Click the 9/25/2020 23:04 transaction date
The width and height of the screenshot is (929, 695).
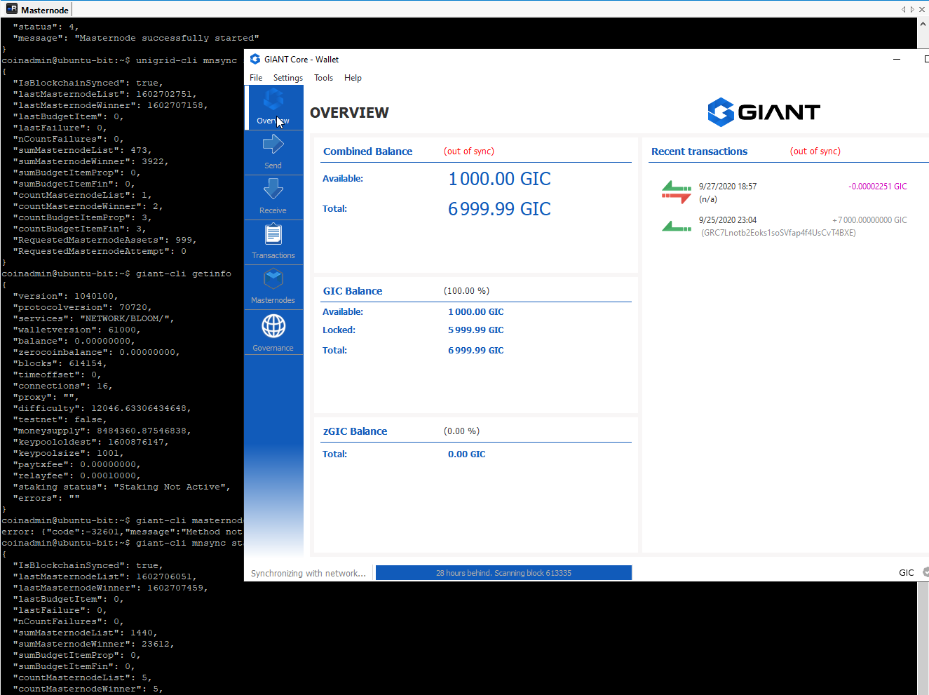728,220
